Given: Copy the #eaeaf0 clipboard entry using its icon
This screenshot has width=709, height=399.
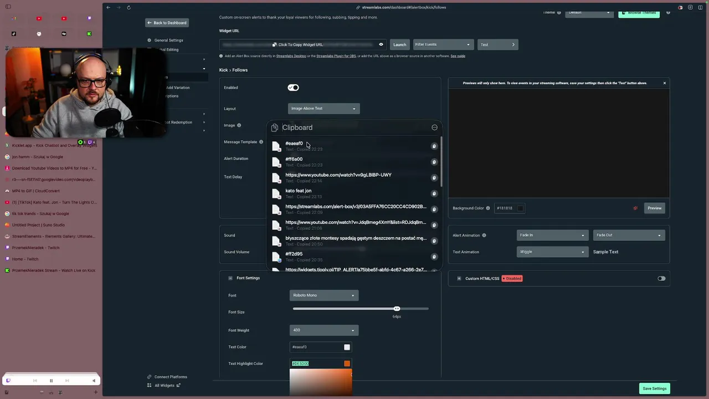Looking at the screenshot, I should point(434,146).
